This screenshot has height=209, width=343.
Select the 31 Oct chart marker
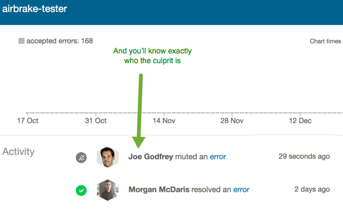tap(96, 120)
